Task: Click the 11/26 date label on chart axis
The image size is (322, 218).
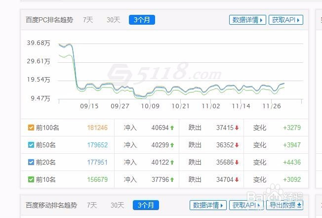Action: point(272,106)
